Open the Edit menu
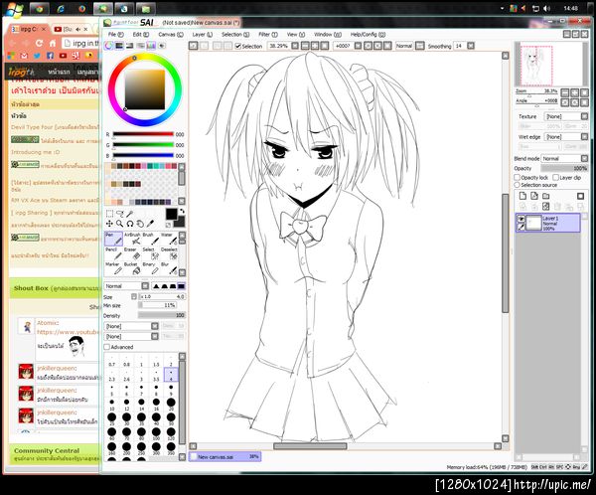The image size is (596, 495). point(141,34)
